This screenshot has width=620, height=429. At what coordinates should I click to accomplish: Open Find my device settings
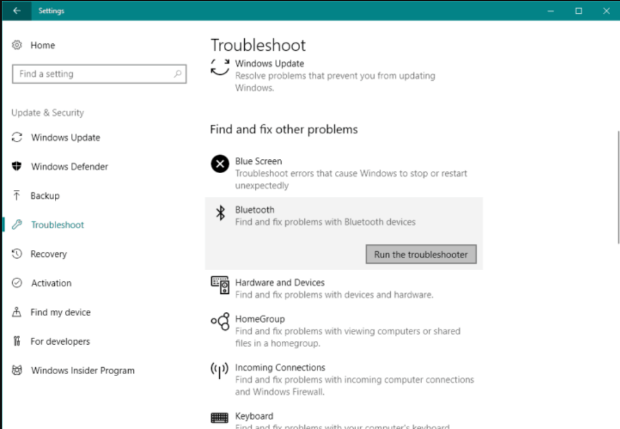point(61,312)
